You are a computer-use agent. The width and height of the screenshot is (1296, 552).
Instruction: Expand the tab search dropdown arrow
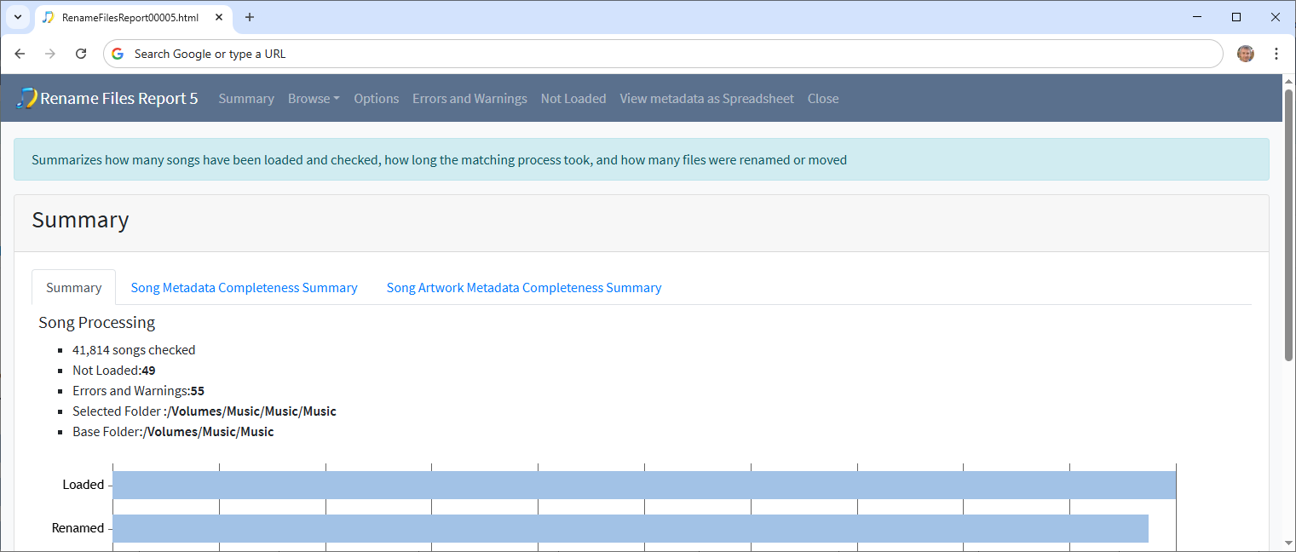coord(17,17)
